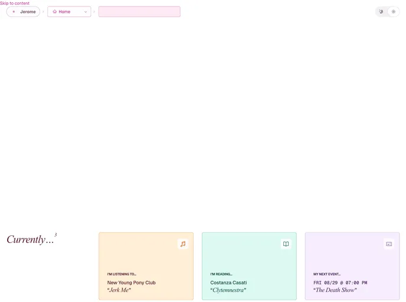Click the ticket icon on next event card
Viewport: 406px width, 302px height.
pyautogui.click(x=389, y=244)
